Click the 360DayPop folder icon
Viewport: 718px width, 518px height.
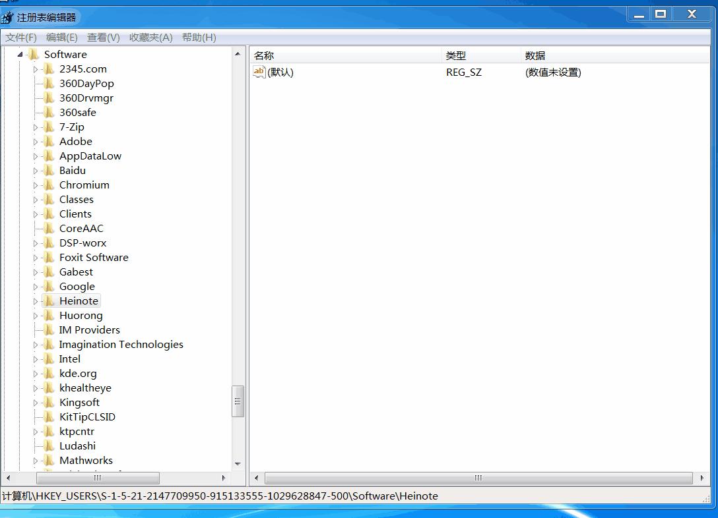[49, 84]
